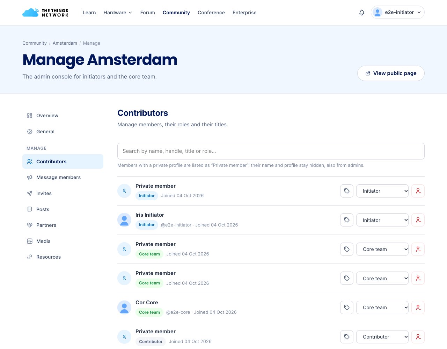Remove the private Initiator member

tap(418, 191)
